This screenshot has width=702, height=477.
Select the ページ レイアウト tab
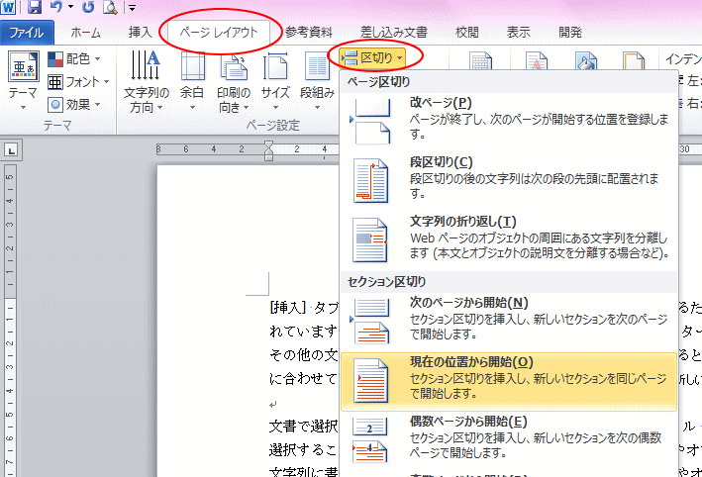(219, 33)
